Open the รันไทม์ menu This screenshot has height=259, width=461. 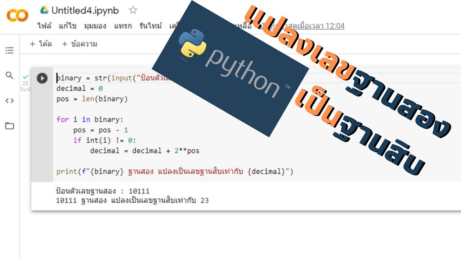click(151, 26)
